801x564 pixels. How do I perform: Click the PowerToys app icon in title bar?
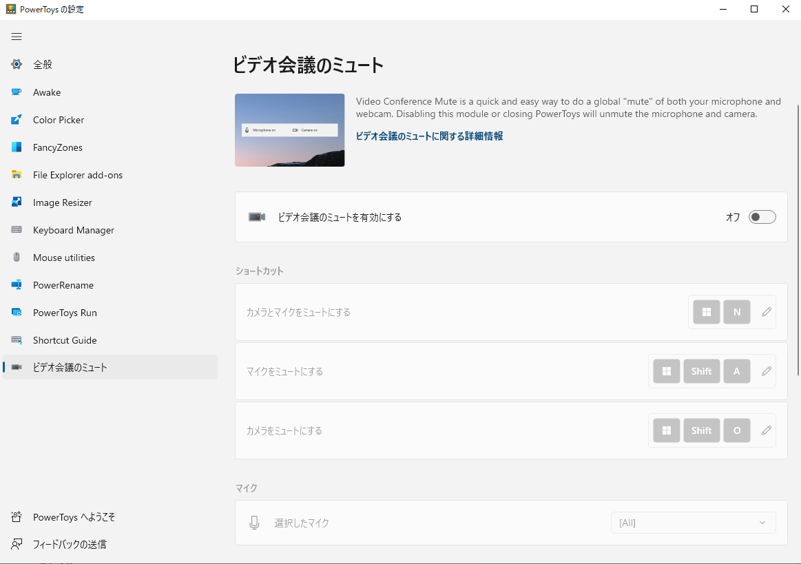click(11, 9)
